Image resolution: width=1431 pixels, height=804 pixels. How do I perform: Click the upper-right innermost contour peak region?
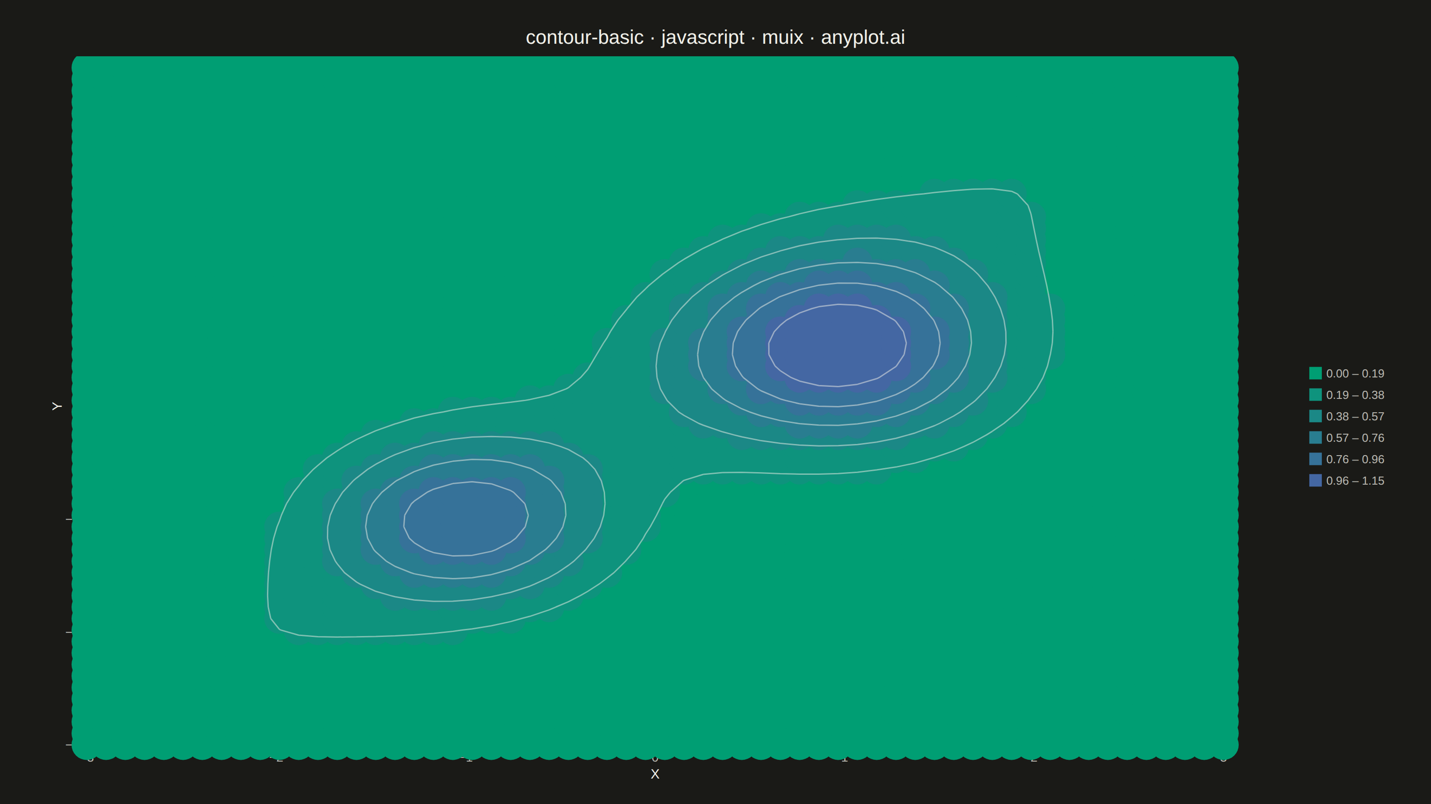838,345
